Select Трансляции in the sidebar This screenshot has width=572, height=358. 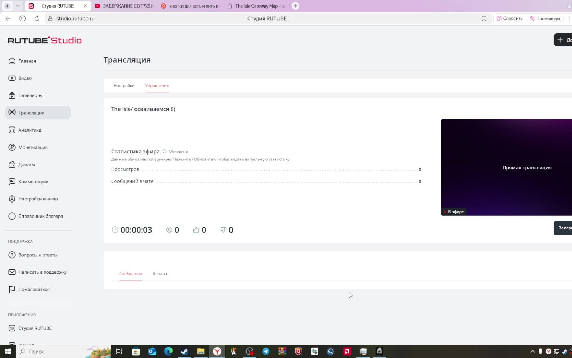point(38,113)
